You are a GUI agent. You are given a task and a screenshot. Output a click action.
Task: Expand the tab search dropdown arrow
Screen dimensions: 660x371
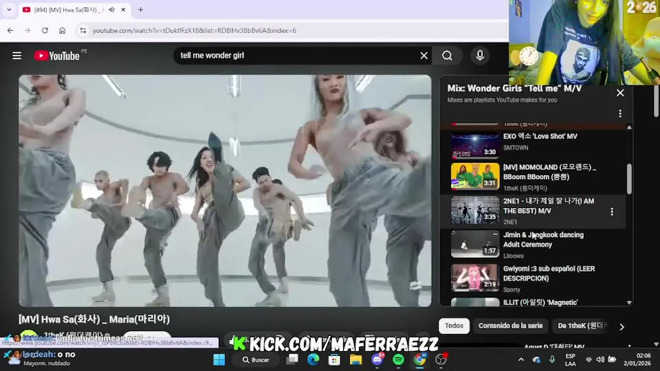[x=9, y=10]
